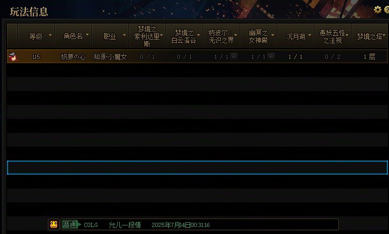Click 0 / 1 under 梦境之索利达里斯
Image resolution: width=389 pixels, height=234 pixels.
(147, 57)
